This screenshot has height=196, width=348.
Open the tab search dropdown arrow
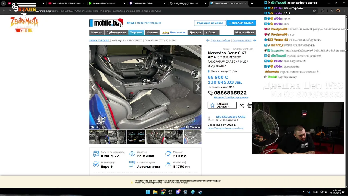4,4
